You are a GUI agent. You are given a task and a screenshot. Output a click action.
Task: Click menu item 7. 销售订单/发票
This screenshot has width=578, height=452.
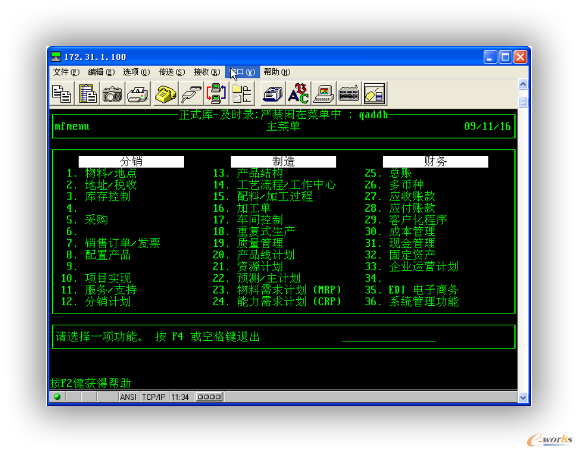tap(113, 243)
